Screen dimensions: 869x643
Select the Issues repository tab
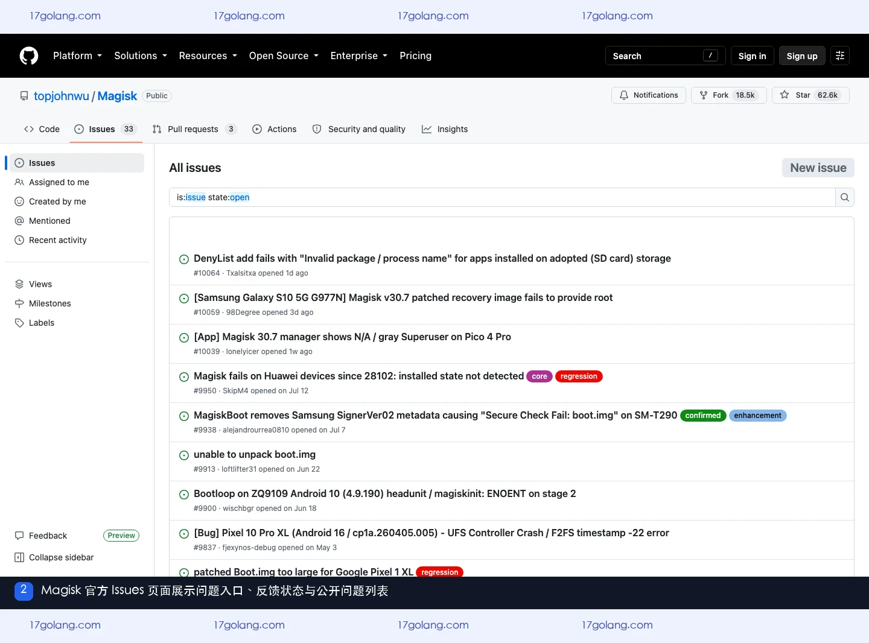pyautogui.click(x=106, y=129)
